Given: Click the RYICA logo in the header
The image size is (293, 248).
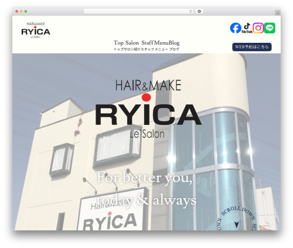Looking at the screenshot, I should point(36,30).
